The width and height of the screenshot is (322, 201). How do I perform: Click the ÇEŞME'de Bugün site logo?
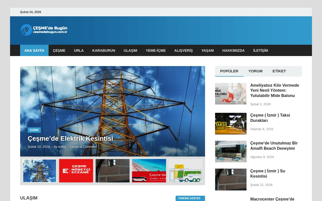point(44,30)
